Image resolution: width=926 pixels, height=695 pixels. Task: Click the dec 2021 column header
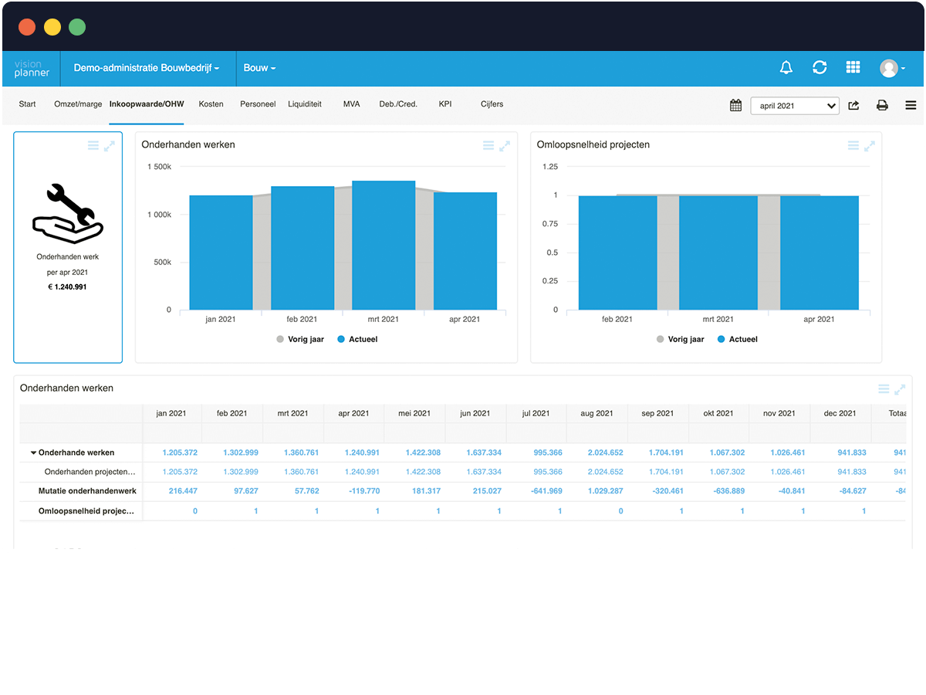pos(840,413)
